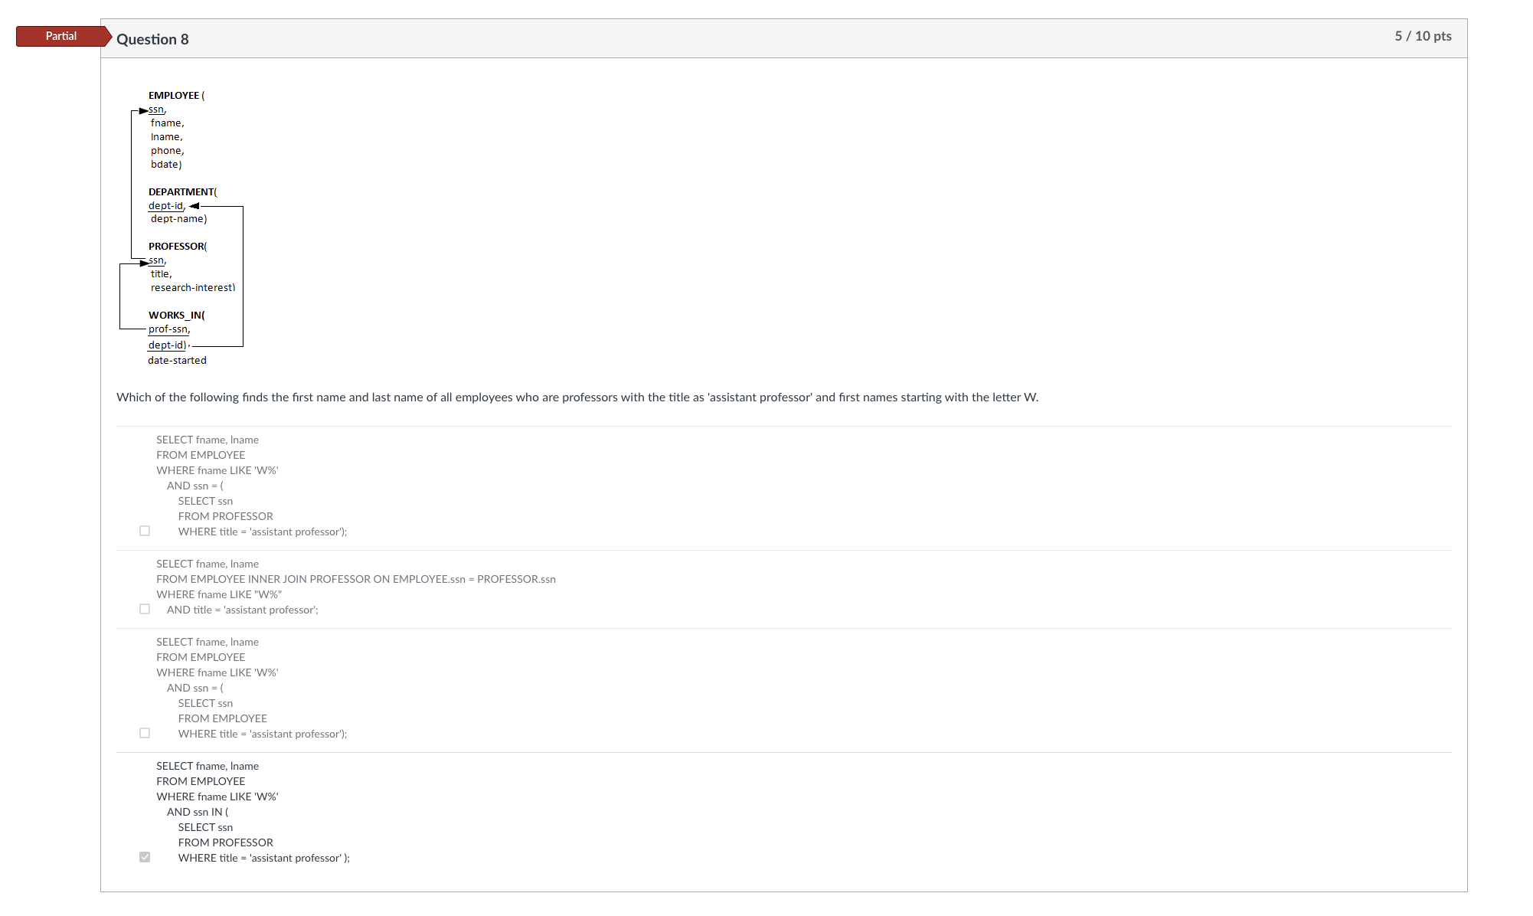Tick the INNER JOIN PROFESSOR answer checkbox

[145, 609]
